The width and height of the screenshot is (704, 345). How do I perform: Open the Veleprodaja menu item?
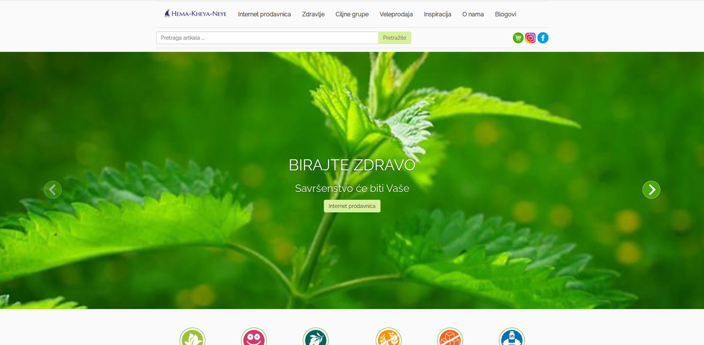pos(396,14)
